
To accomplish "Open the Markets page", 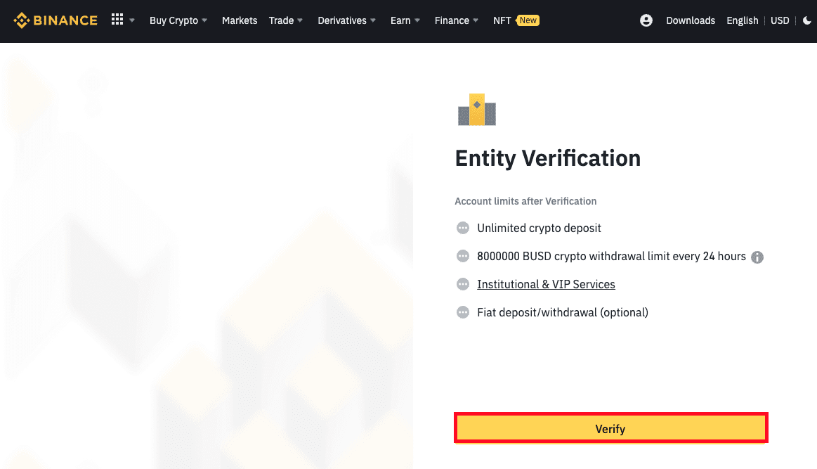I will (240, 20).
